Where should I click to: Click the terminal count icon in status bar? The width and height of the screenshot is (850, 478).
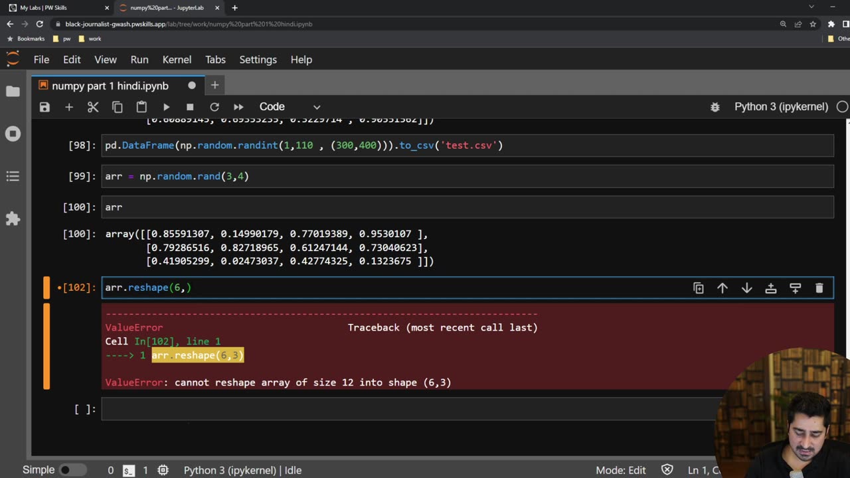point(128,470)
